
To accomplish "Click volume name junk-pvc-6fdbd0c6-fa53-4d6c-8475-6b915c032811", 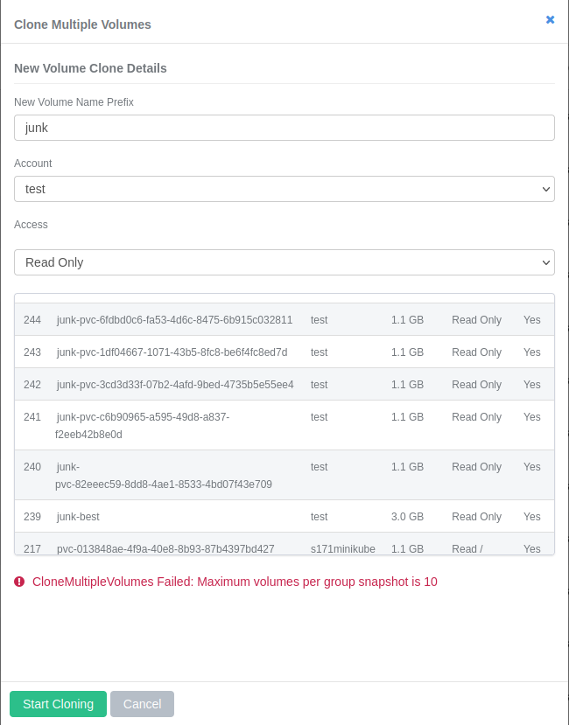I will (x=174, y=320).
